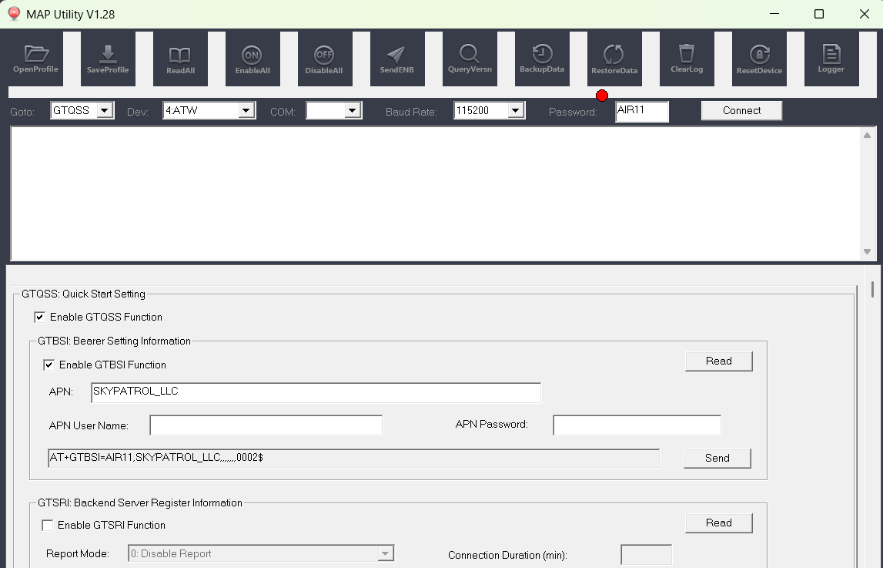
Task: Click the DisableAll OFF icon
Action: click(x=324, y=59)
